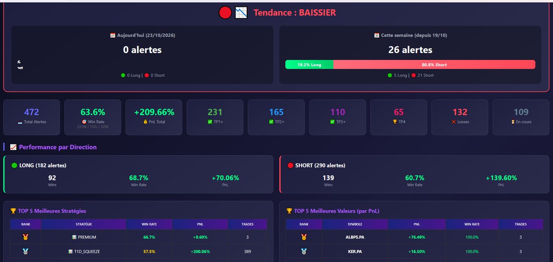
Task: Click the 'KER.PA' symbol cell
Action: click(355, 252)
